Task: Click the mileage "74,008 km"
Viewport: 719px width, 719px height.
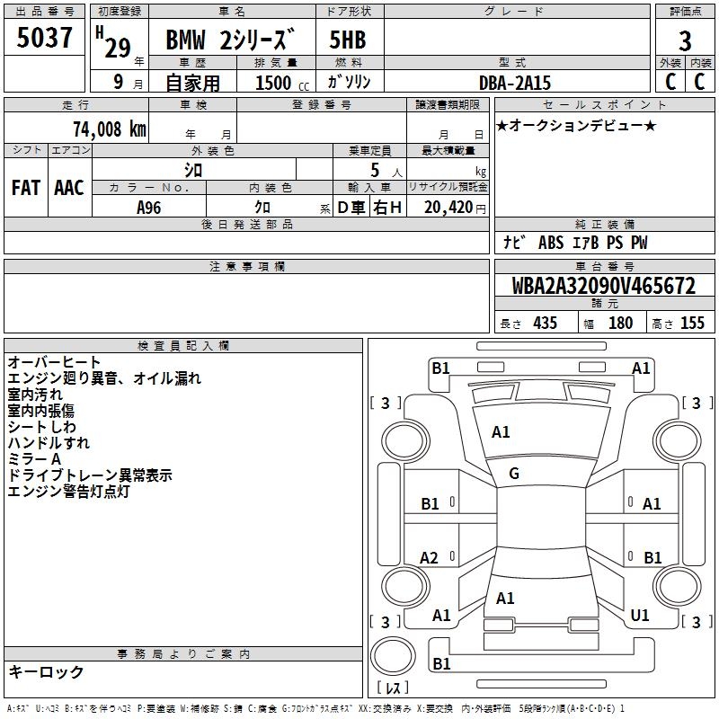Action: (x=110, y=129)
